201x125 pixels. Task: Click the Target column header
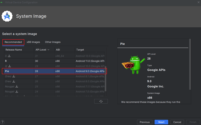point(91,50)
